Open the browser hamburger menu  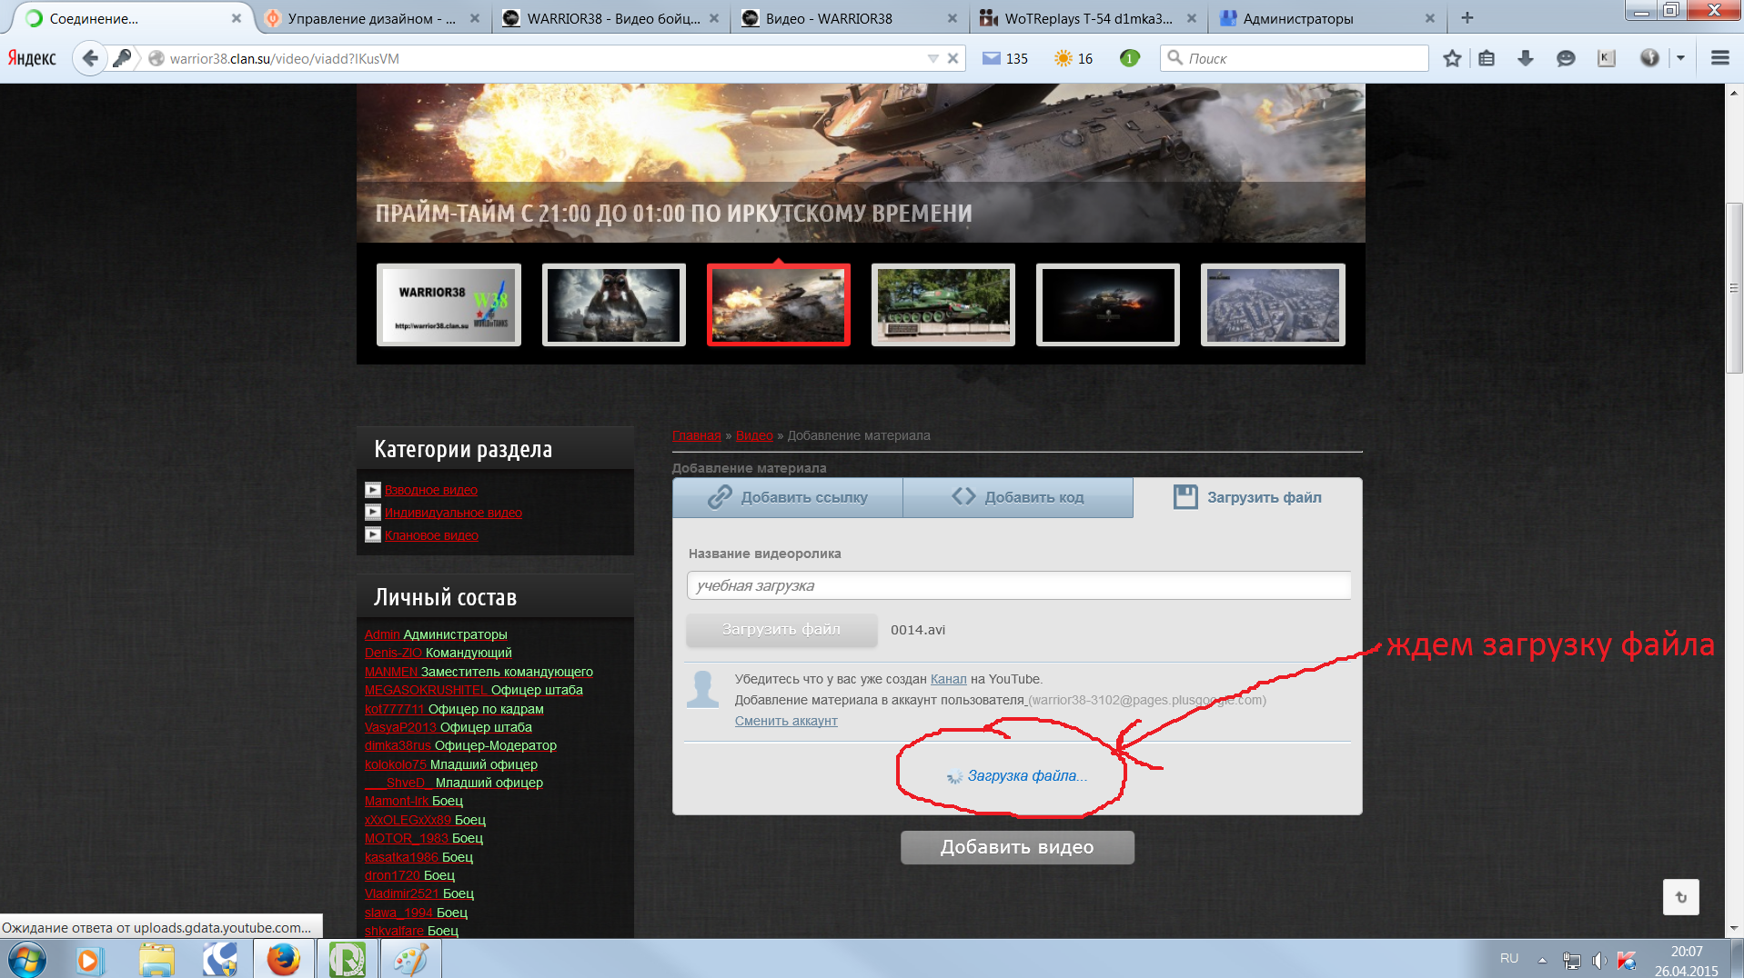1719,58
